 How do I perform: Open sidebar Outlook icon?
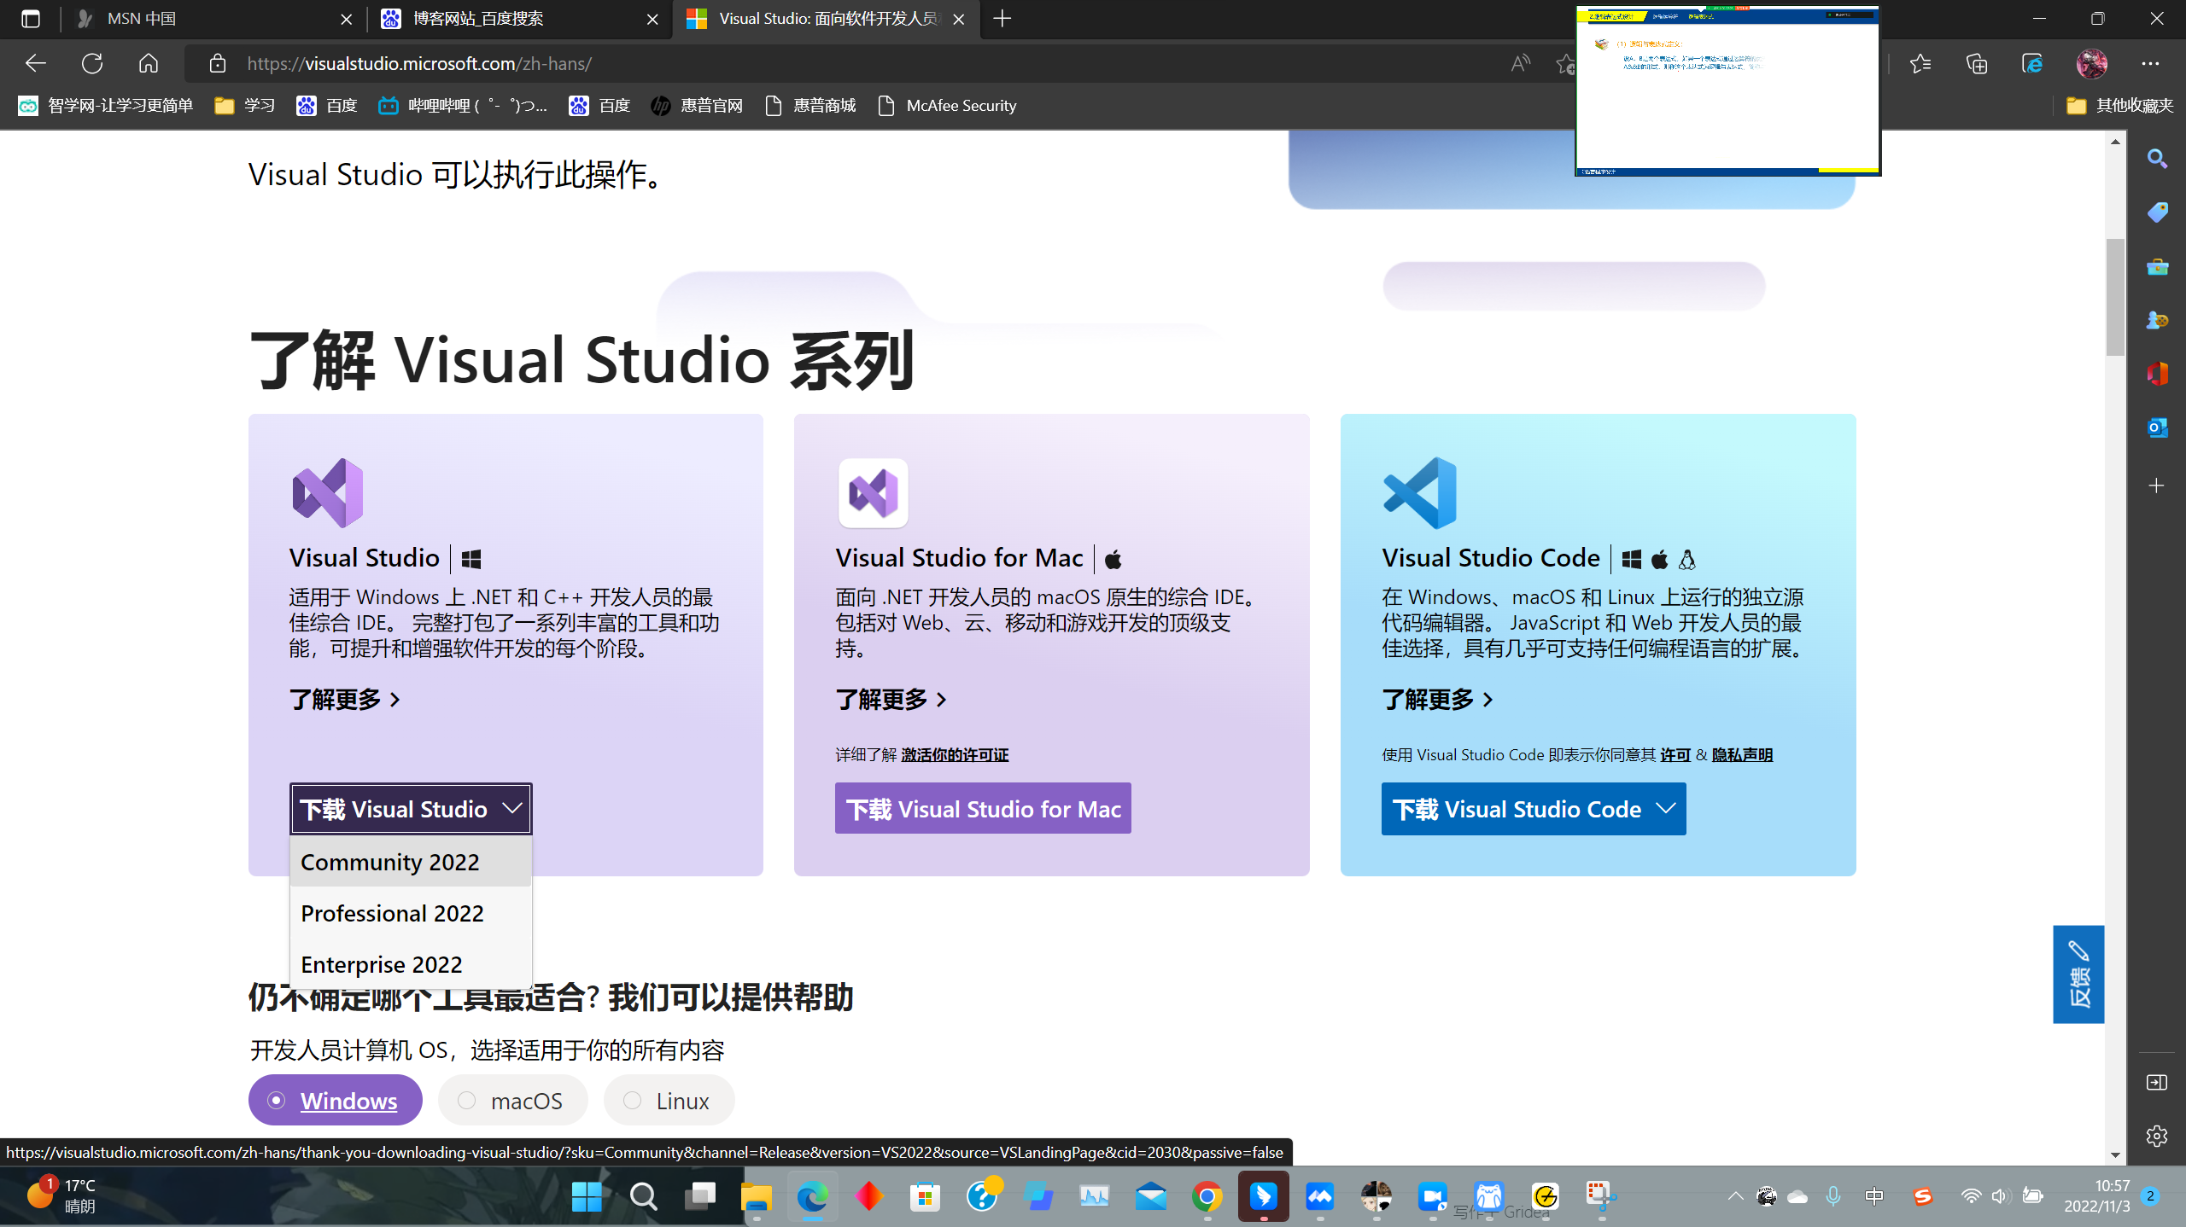point(2157,427)
